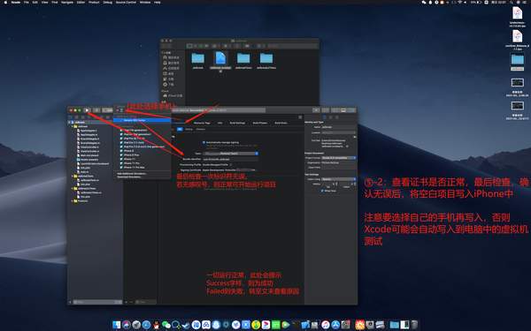Screen dimensions: 531x331
Task: Select the Build Phases tab
Action: click(259, 123)
